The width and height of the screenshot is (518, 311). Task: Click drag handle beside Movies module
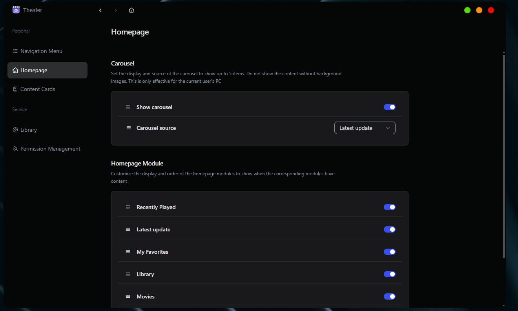128,296
